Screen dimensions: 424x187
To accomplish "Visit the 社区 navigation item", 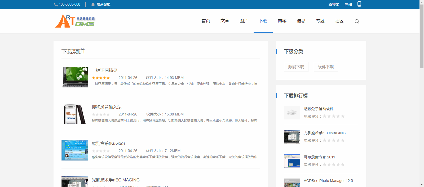I will point(339,21).
